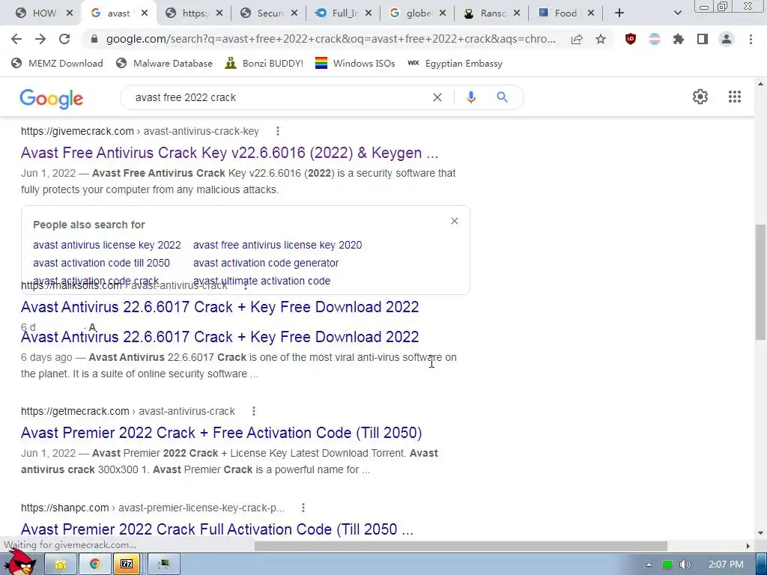Go forward with the browser forward arrow
Screen dimensions: 767x575
coord(40,39)
